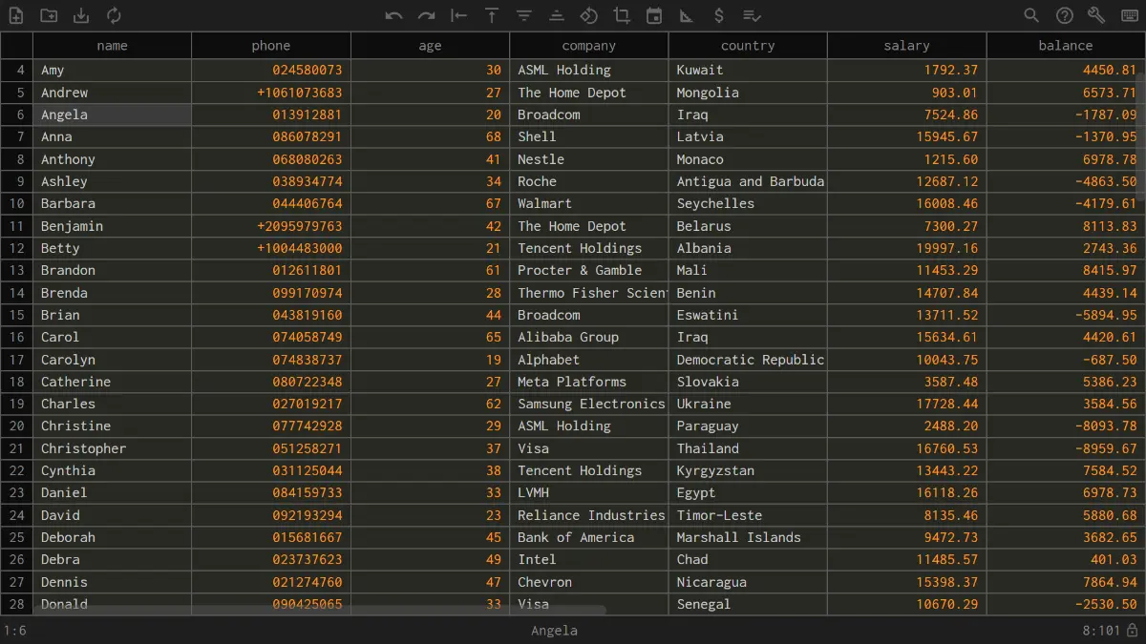
Task: Click the company cell "Nestle"
Action: 589,159
